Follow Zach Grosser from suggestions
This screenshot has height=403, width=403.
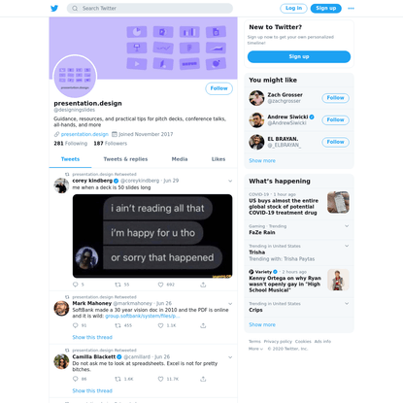335,98
